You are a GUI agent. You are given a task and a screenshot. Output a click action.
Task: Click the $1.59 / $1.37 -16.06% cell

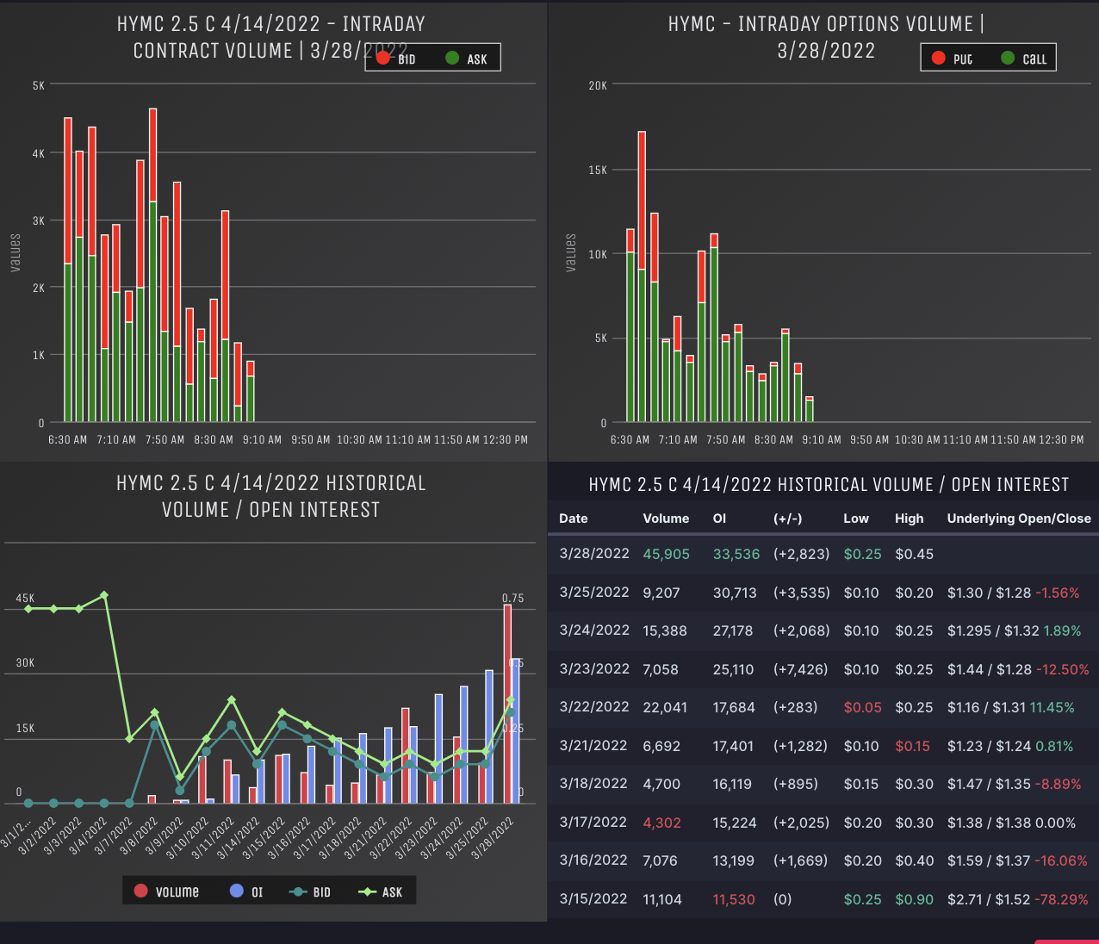click(x=1017, y=861)
